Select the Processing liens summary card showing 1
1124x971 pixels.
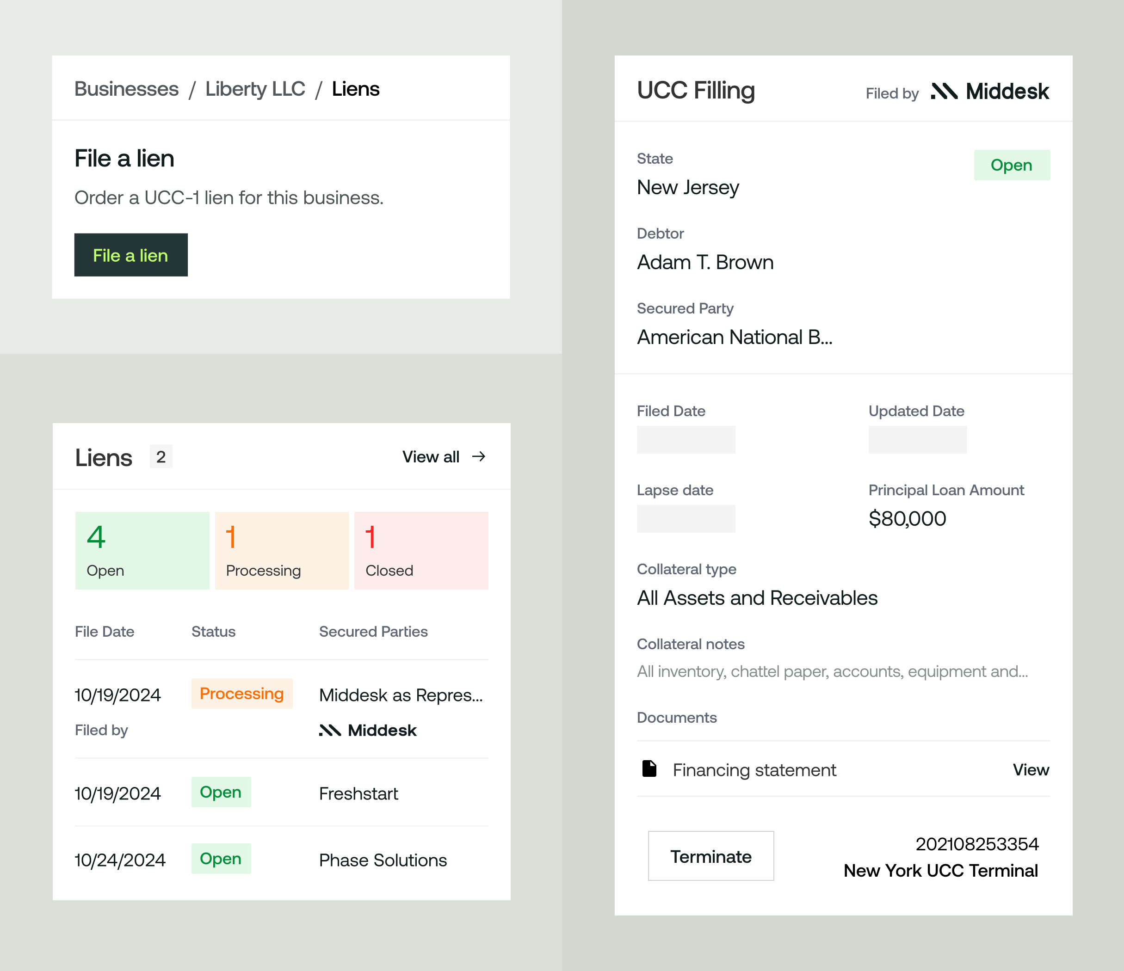pyautogui.click(x=282, y=550)
